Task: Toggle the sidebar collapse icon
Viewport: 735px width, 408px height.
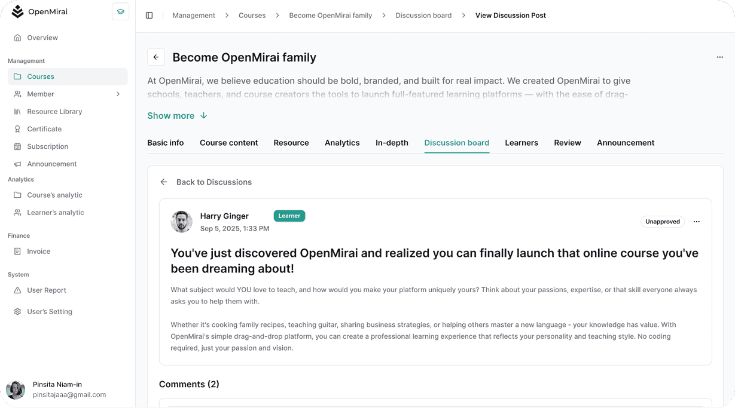Action: (150, 16)
